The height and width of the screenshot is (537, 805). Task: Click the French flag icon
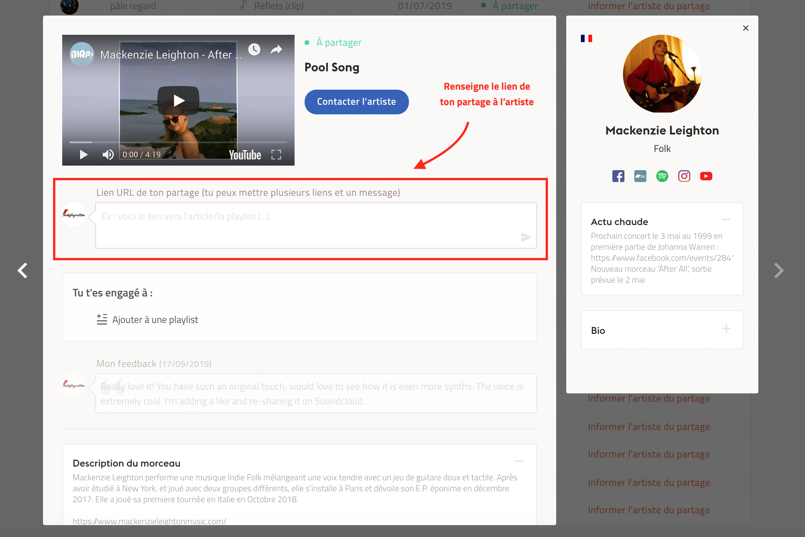(586, 38)
